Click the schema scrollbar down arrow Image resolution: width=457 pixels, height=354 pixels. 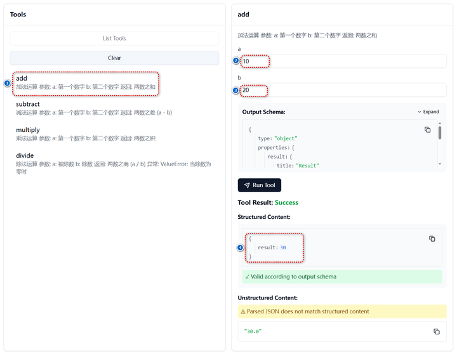(x=439, y=164)
